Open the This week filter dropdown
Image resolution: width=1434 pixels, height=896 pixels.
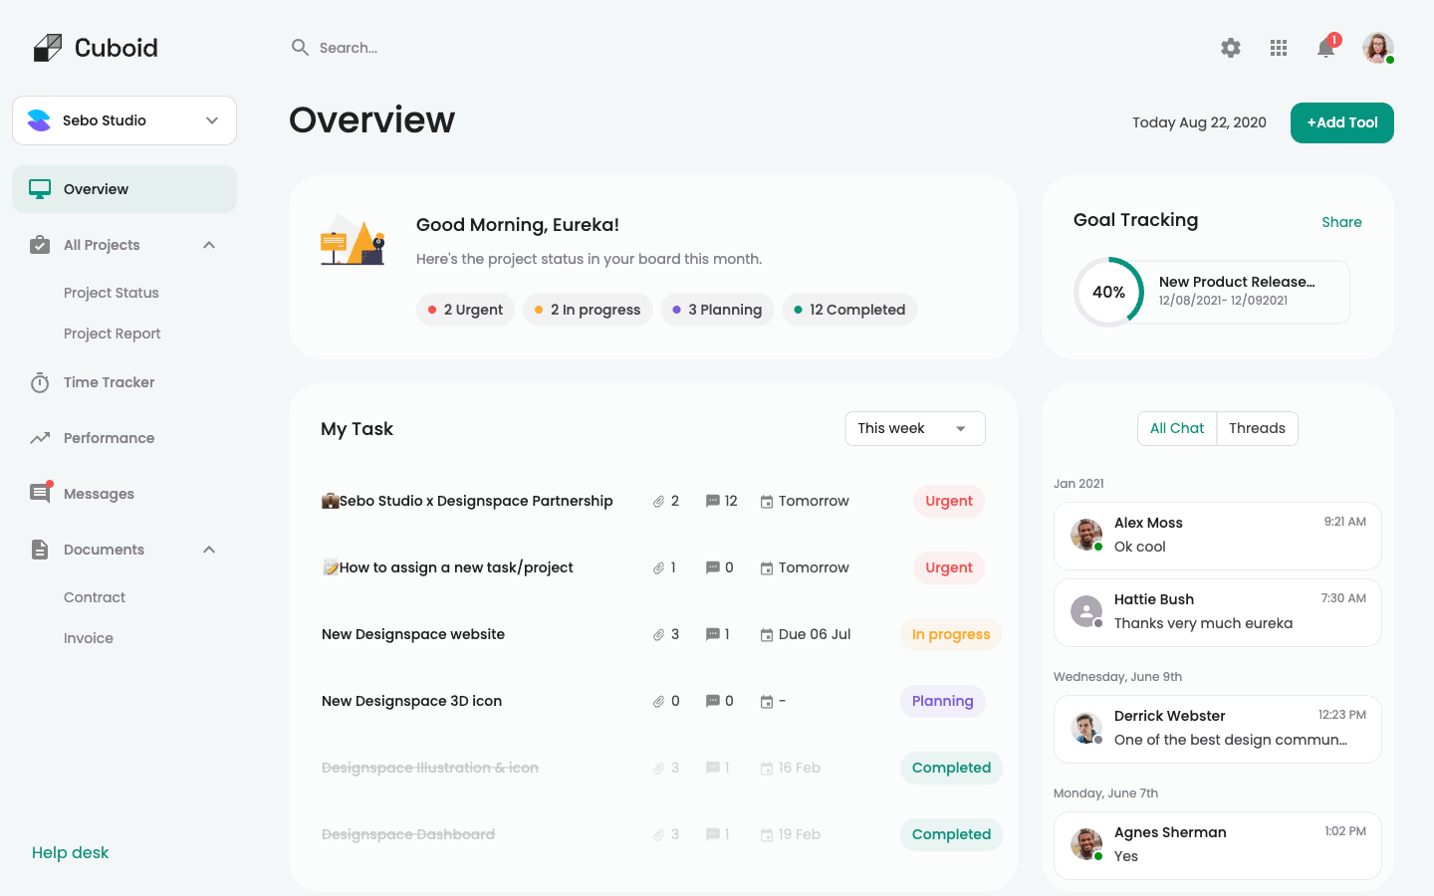coord(914,429)
